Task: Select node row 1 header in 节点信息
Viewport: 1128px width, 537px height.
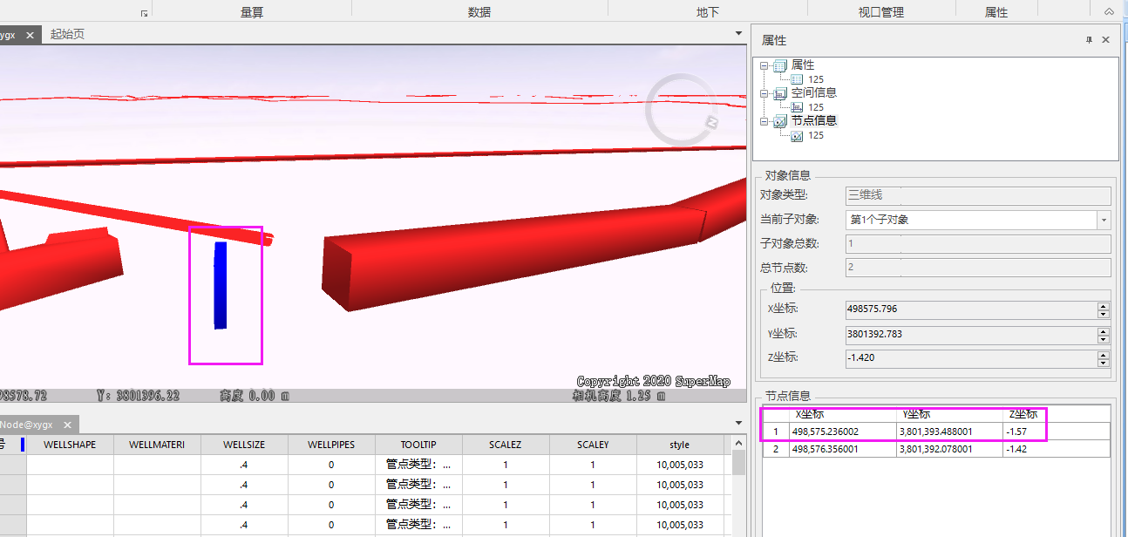Action: (776, 432)
